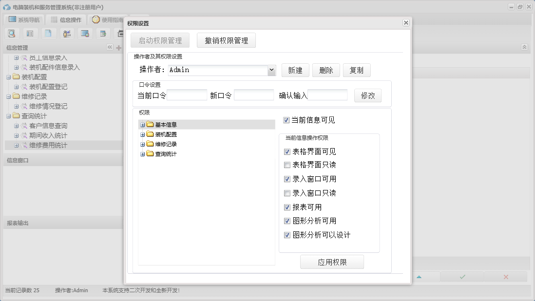Click the plus icon in 信息管理 header
Screen dimensions: 535x301
119,48
